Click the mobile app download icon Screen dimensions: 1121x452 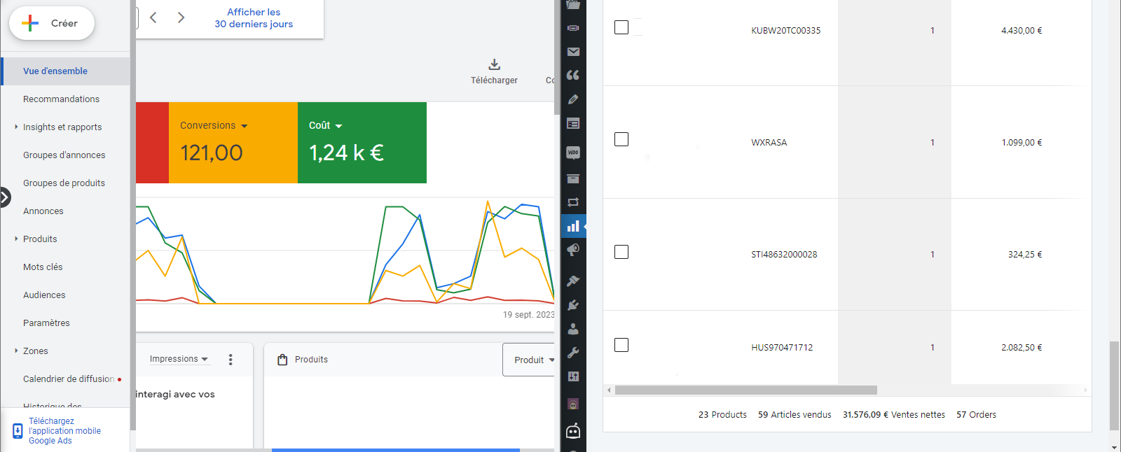click(x=18, y=431)
